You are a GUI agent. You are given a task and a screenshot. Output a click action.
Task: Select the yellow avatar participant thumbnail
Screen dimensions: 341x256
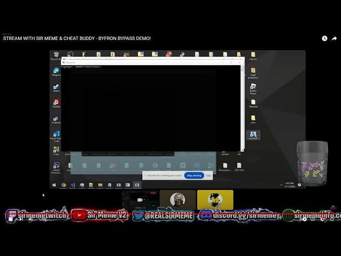(x=215, y=199)
